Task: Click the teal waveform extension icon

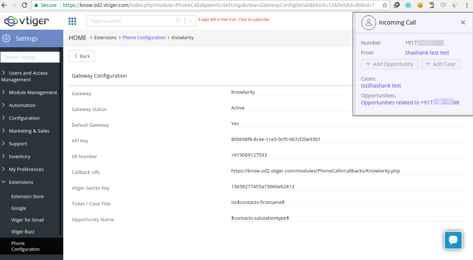Action: click(408, 5)
